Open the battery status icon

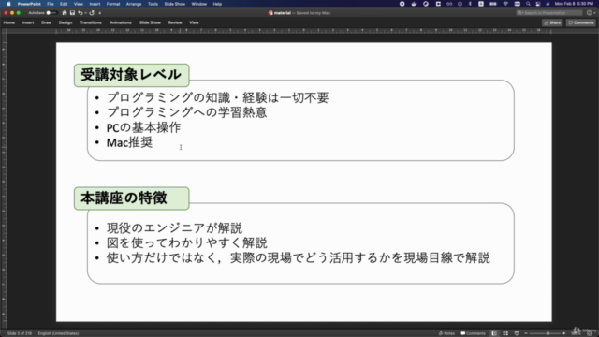tap(493, 4)
